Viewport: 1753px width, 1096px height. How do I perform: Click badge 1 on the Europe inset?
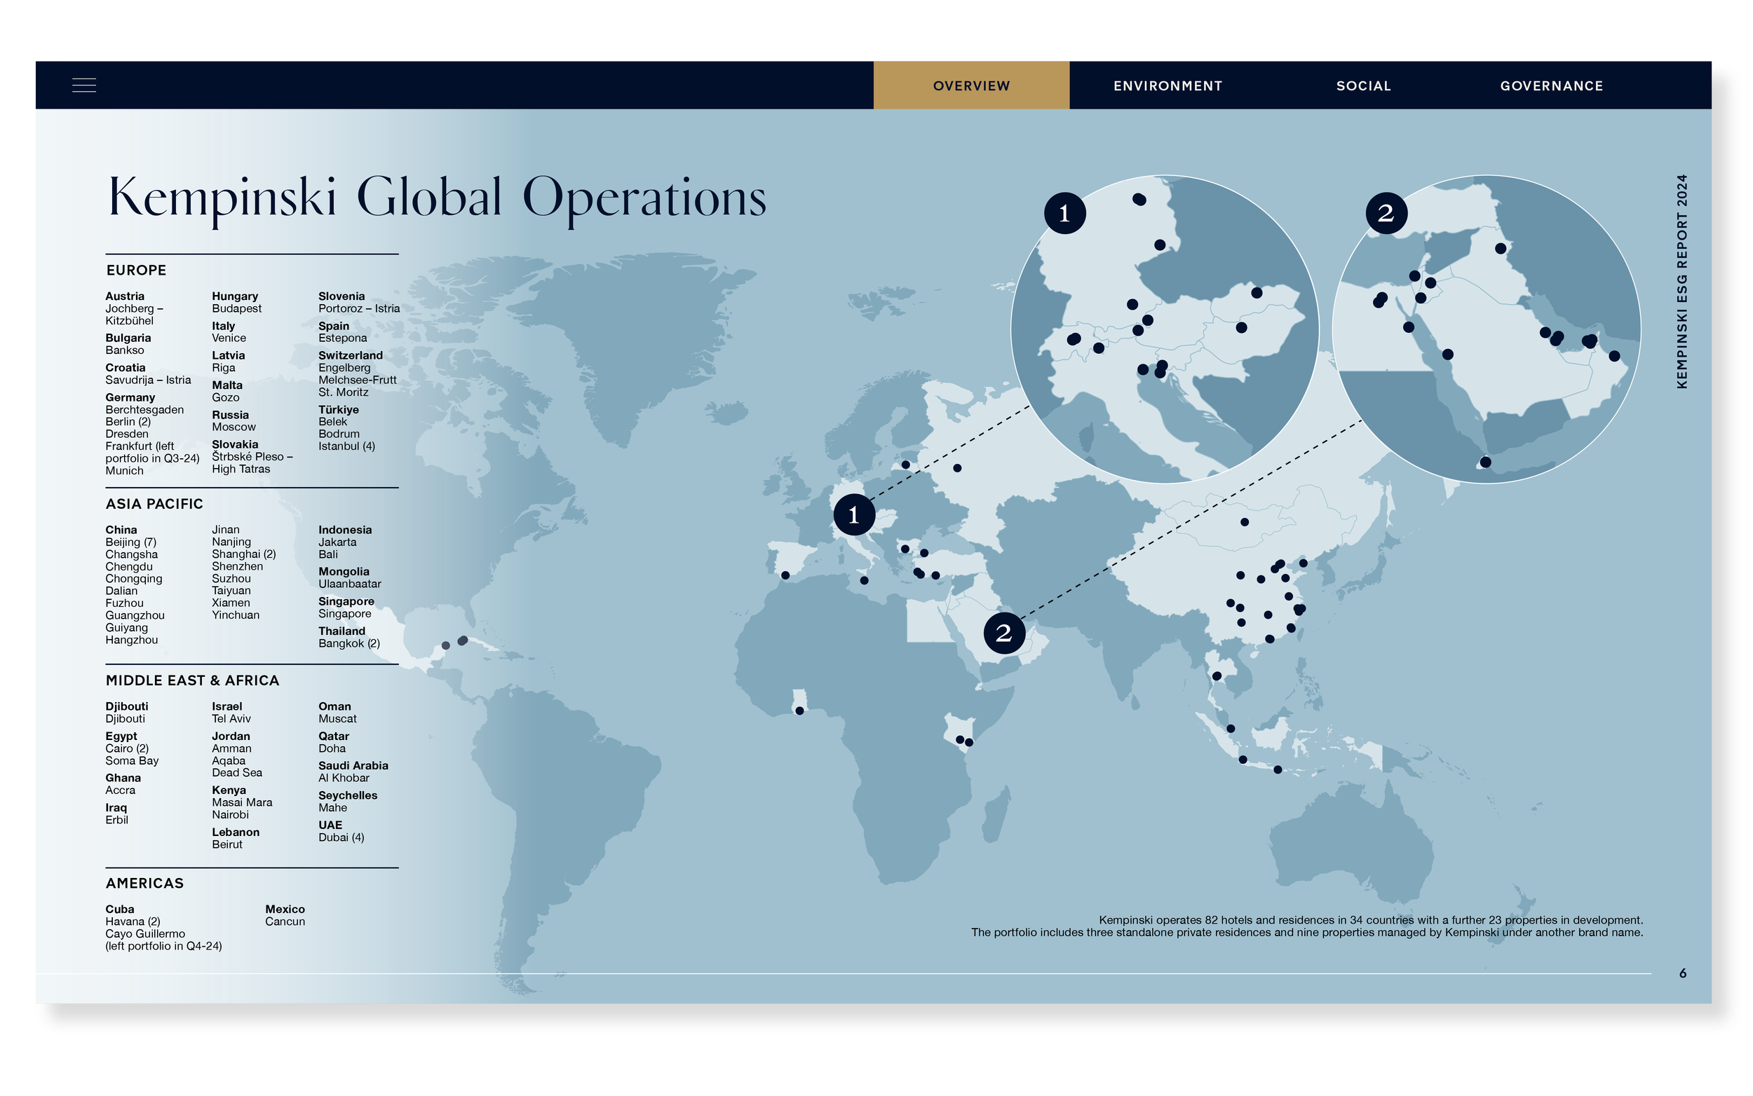[1064, 213]
